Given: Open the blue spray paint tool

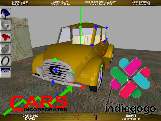Looking at the screenshot, I should coord(96,117).
